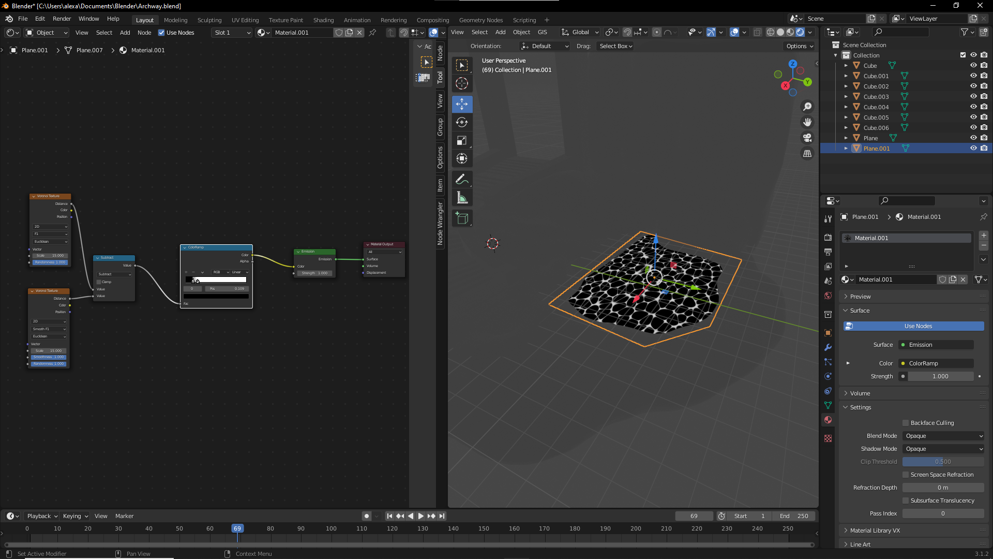
Task: Uncheck the Use Nodes checkbox in node editor
Action: coord(161,33)
